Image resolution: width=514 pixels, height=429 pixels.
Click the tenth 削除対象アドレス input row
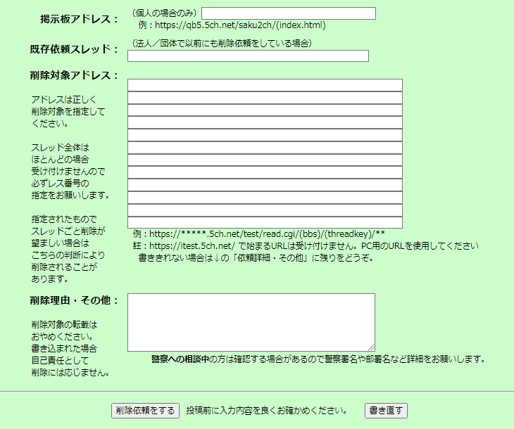click(x=265, y=198)
